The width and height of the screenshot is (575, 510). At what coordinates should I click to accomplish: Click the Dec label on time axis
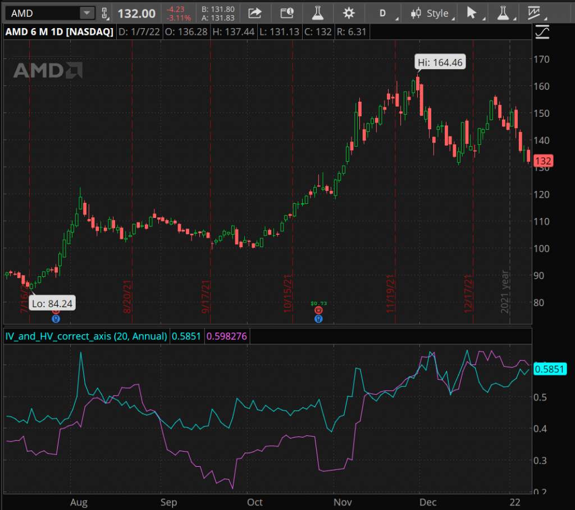coord(428,502)
